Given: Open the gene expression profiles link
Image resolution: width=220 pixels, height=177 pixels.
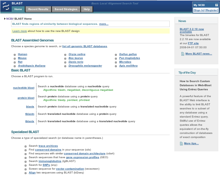Looking at the screenshot, I should click(x=82, y=157).
